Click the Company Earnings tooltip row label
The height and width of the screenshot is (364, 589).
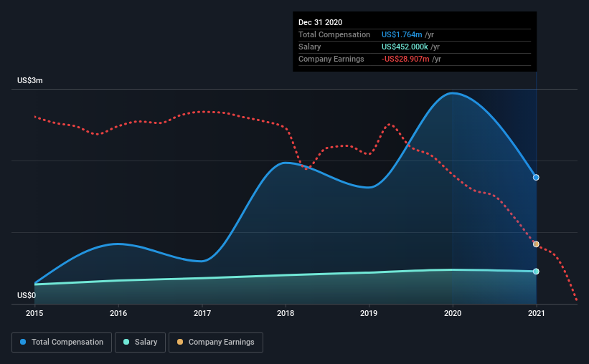[x=331, y=59]
